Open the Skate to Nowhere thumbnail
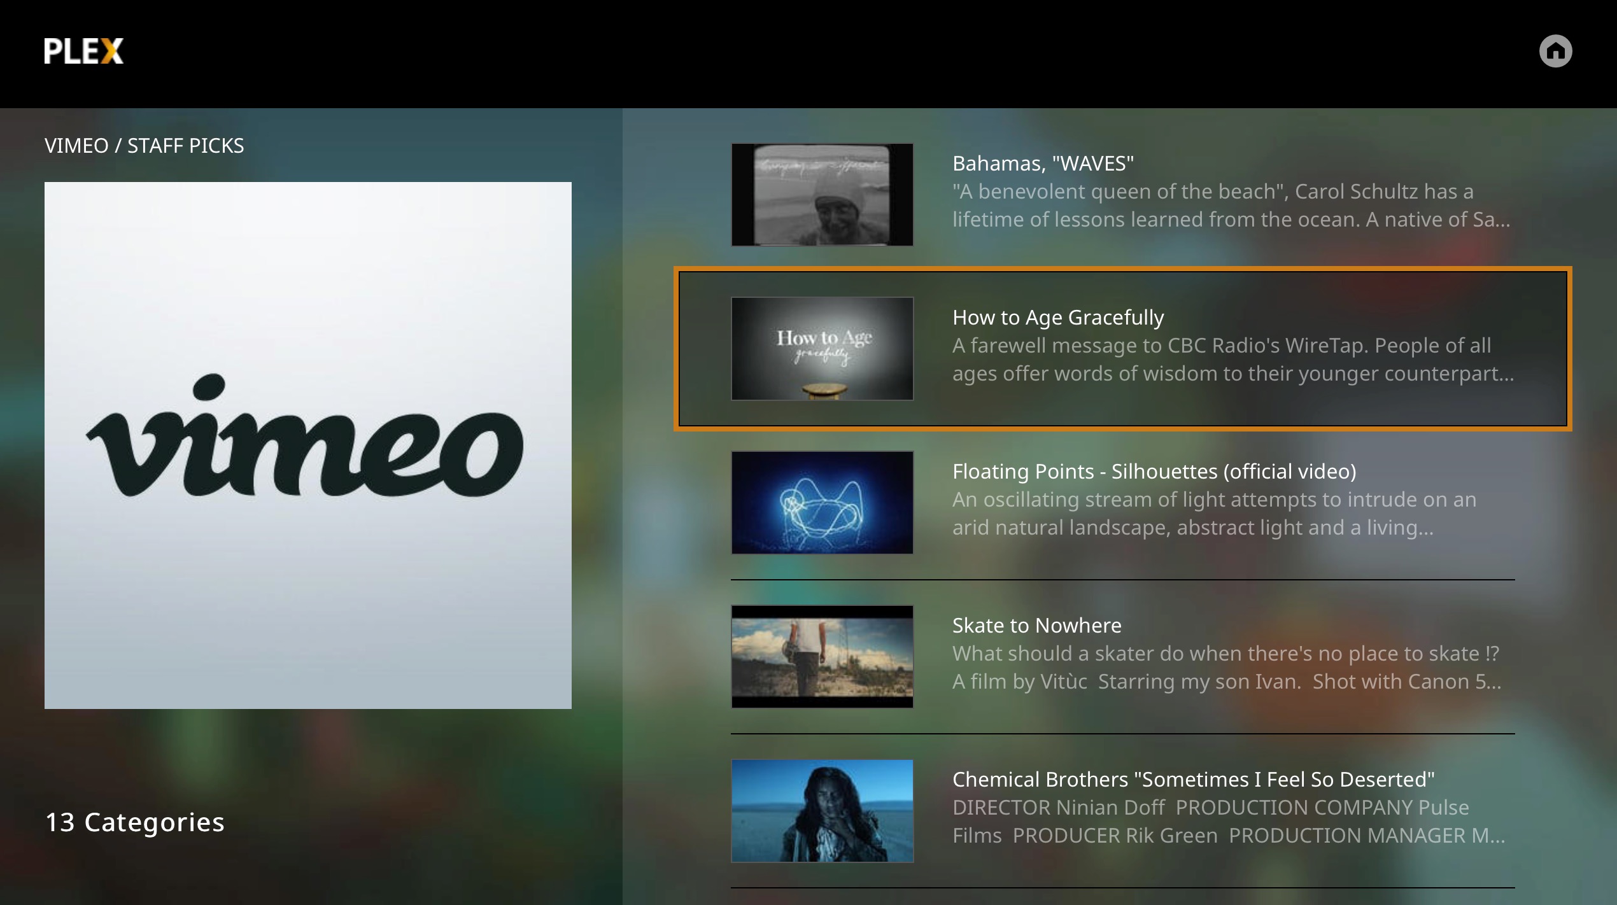The image size is (1617, 905). click(822, 657)
